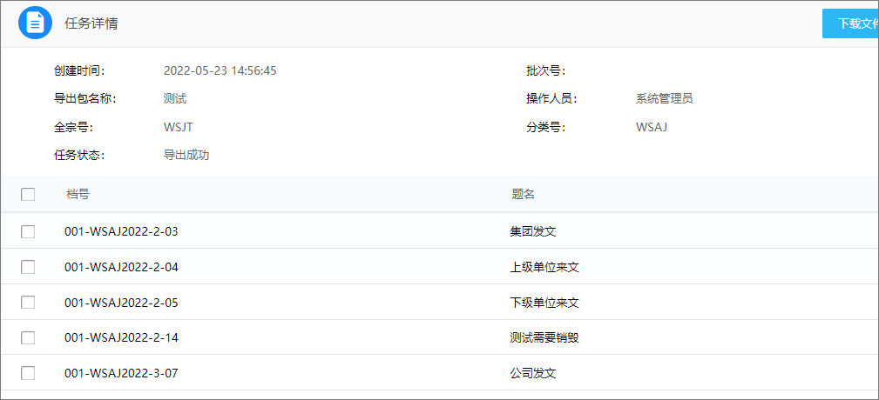Toggle the select-all checkbox in table header
Viewport: 879px width, 400px height.
[28, 194]
